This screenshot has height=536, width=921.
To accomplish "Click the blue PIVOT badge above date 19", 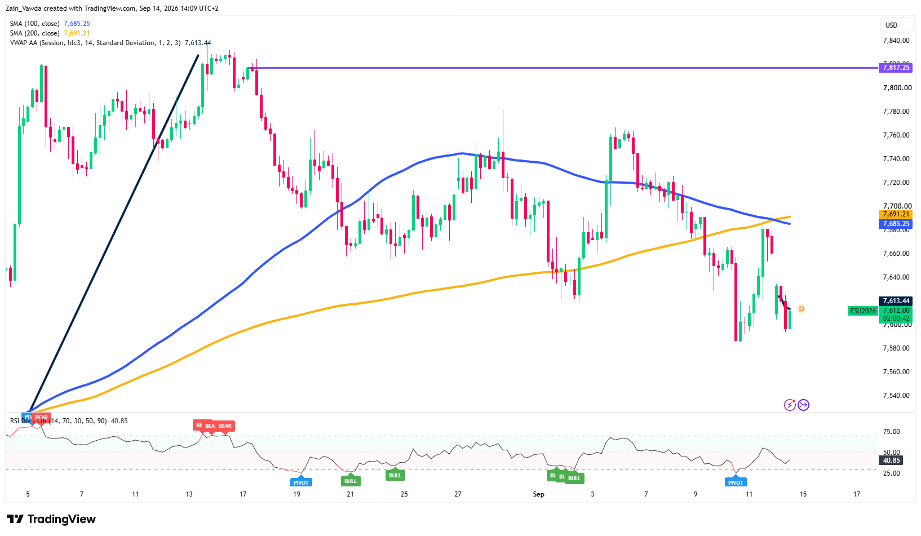I will point(301,482).
